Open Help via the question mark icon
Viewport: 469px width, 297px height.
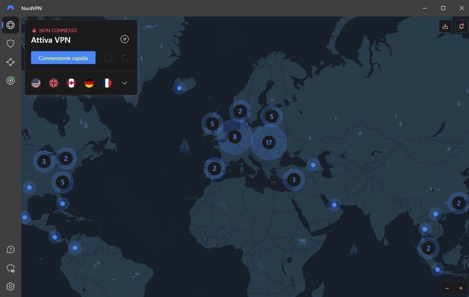point(10,249)
